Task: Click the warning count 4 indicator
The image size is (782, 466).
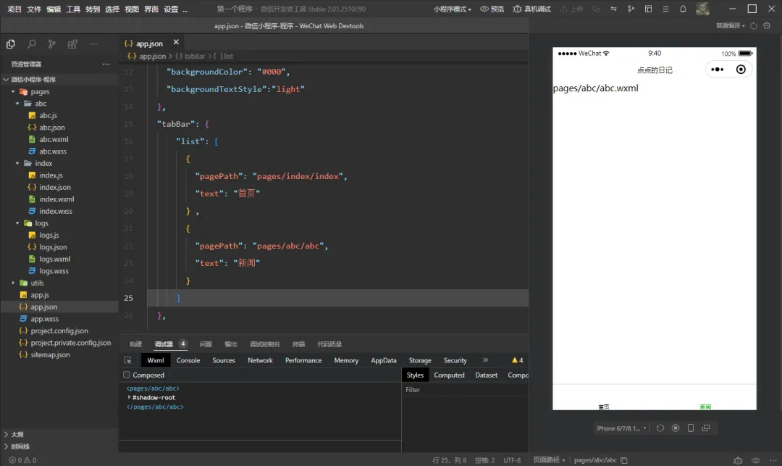Action: 517,360
